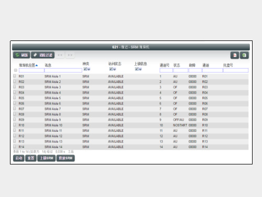Viewport: 262px width, 197px height.
Task: Click the 通道号 filter input field
Action: pyautogui.click(x=166, y=70)
